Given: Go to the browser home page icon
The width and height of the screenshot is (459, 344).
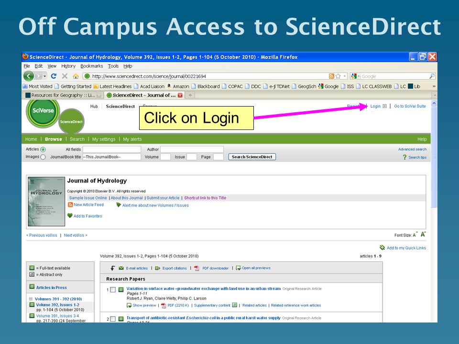Looking at the screenshot, I should 76,76.
